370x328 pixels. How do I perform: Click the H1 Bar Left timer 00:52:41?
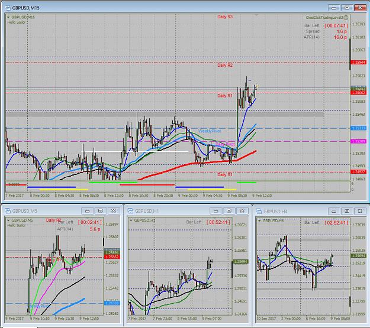tap(218, 222)
